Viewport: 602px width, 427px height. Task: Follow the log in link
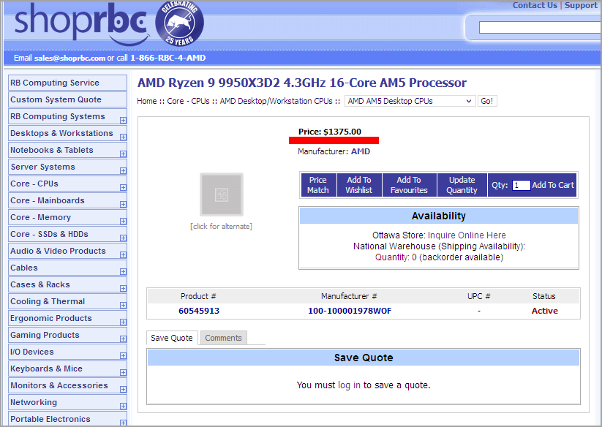tap(349, 385)
